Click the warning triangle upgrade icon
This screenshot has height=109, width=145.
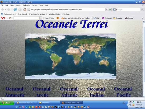pos(63,18)
